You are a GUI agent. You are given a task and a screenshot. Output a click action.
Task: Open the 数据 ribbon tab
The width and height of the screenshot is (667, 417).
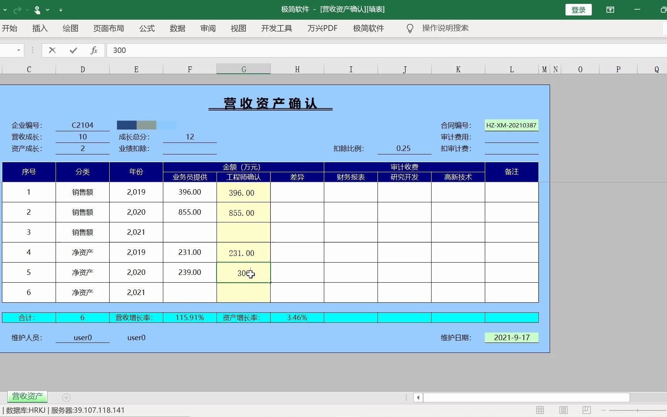pos(177,28)
